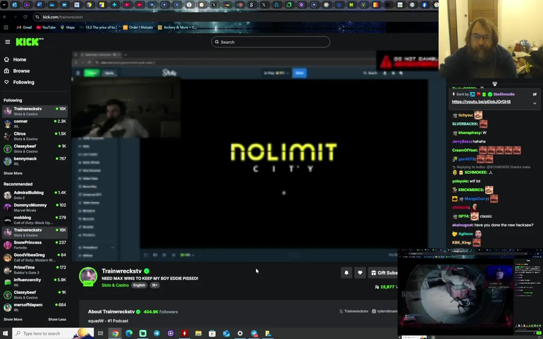Viewport: 543px width, 339px height.
Task: Click SkaShroudie username in pinned message
Action: click(504, 94)
